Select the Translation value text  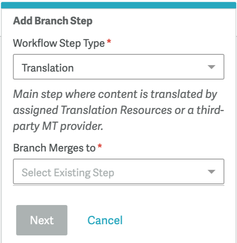pyautogui.click(x=48, y=68)
